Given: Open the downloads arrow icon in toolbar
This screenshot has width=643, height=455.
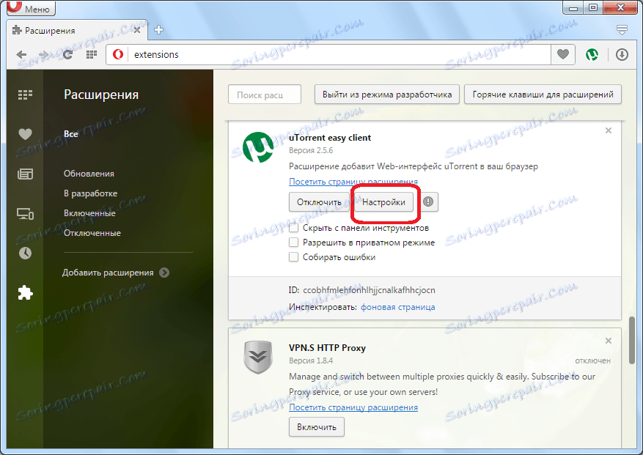Looking at the screenshot, I should coord(622,54).
